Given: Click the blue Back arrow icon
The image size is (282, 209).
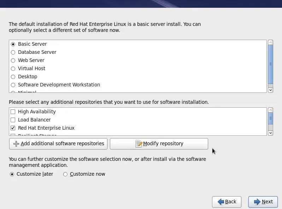Looking at the screenshot, I should (x=221, y=202).
